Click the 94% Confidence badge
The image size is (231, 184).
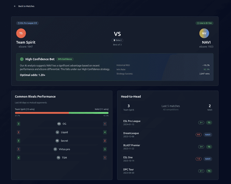pos(65,59)
